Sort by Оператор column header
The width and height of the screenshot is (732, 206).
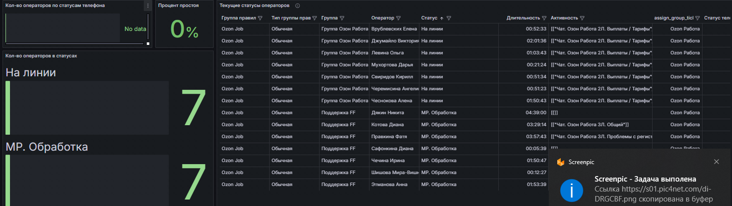click(x=383, y=18)
